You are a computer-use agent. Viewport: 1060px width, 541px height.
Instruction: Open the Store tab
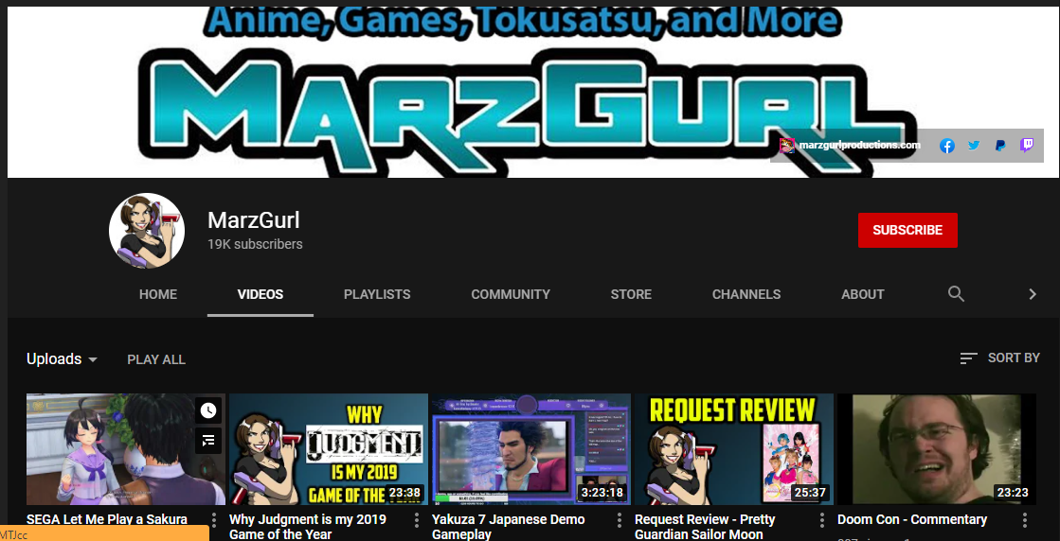click(631, 294)
